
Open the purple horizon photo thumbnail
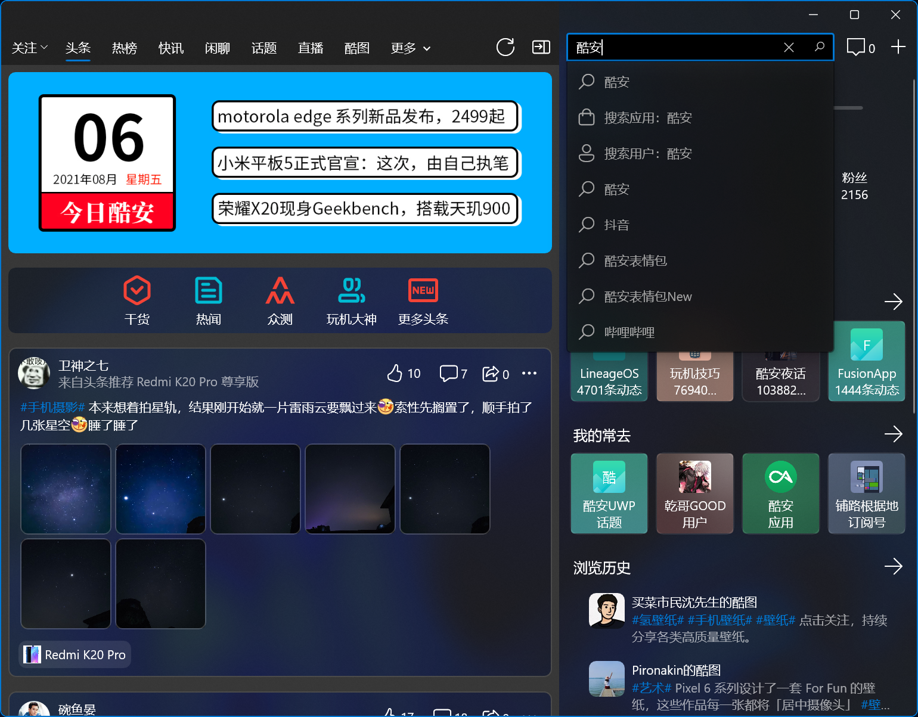350,489
